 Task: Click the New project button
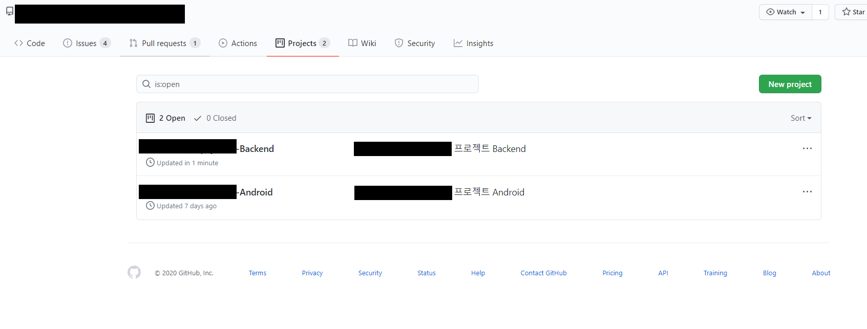(790, 84)
